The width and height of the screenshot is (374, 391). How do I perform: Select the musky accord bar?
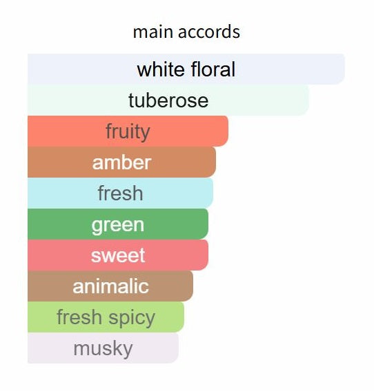point(103,348)
